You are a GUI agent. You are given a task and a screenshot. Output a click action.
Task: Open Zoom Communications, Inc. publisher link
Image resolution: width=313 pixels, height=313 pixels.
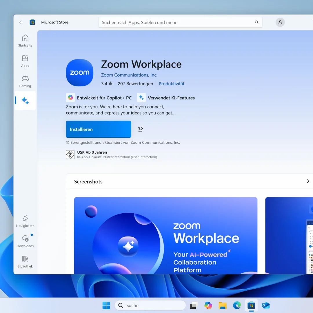(x=129, y=75)
